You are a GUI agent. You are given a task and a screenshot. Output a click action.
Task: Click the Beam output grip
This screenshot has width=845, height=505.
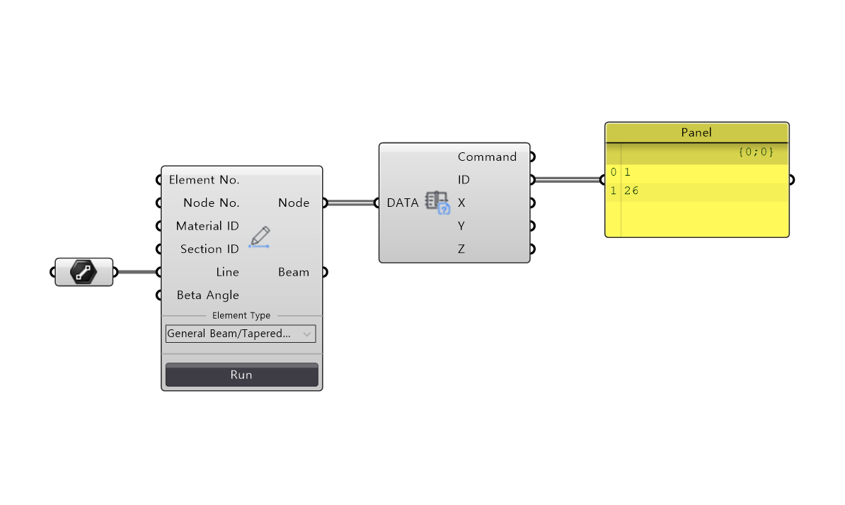[x=325, y=272]
